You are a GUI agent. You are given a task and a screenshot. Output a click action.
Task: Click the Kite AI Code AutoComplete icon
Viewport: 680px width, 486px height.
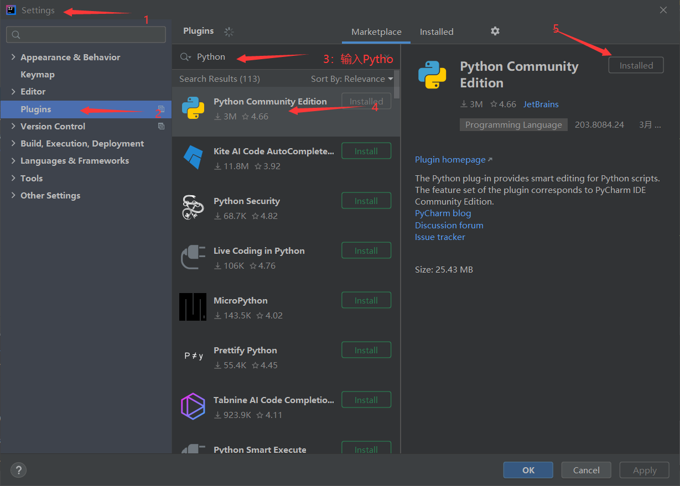[193, 158]
